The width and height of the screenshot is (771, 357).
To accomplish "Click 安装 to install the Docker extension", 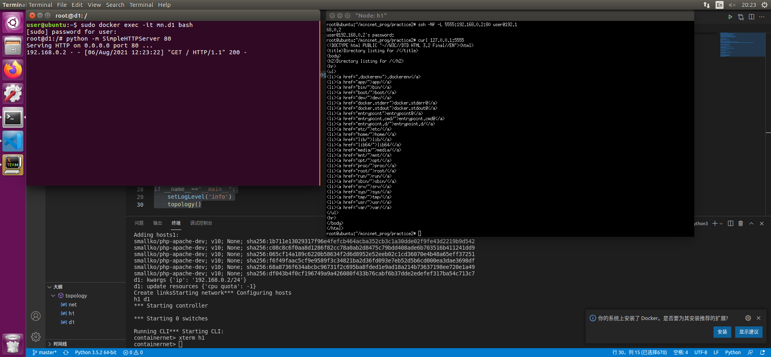I will coord(722,332).
